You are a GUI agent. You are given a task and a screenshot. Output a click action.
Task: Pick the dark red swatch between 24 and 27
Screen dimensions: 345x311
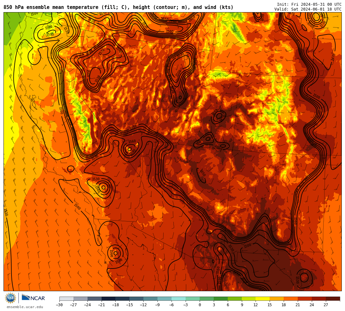coord(319,299)
